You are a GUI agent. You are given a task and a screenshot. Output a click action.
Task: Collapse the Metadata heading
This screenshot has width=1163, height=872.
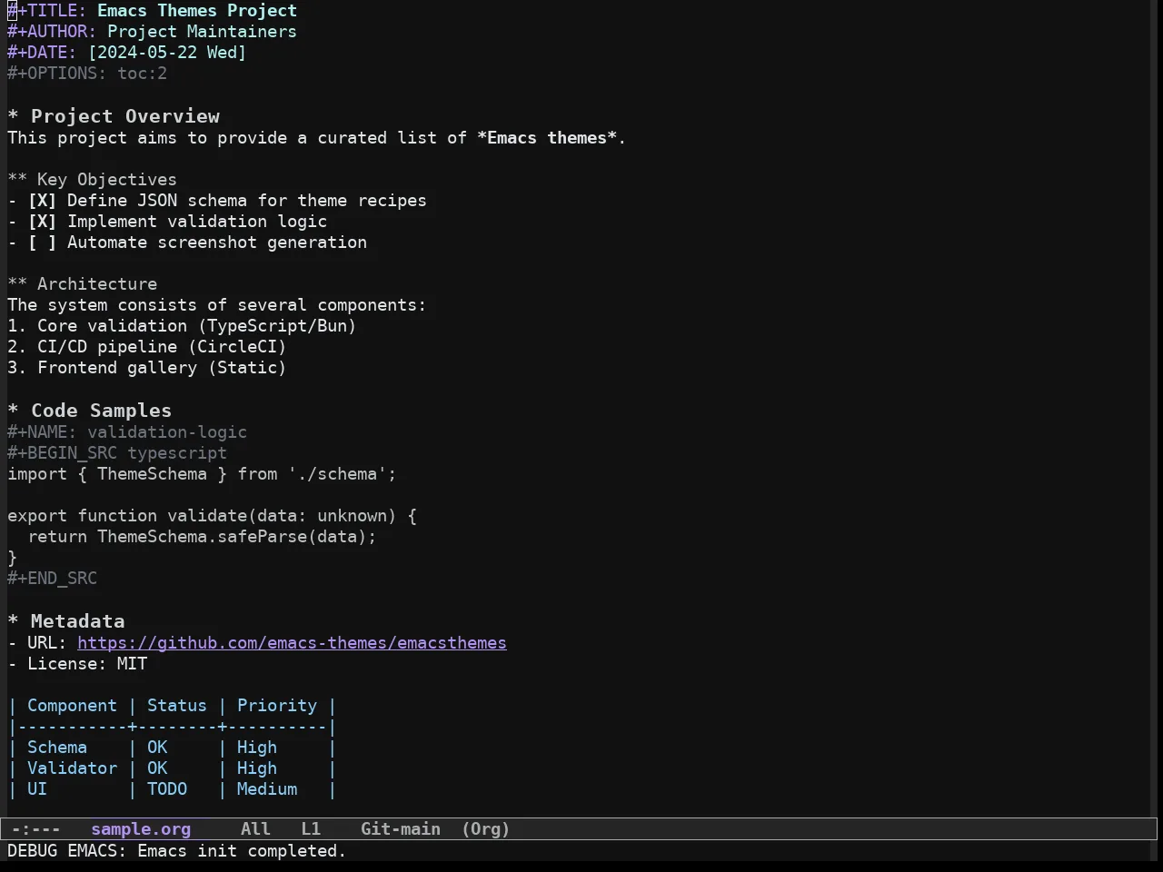[65, 621]
